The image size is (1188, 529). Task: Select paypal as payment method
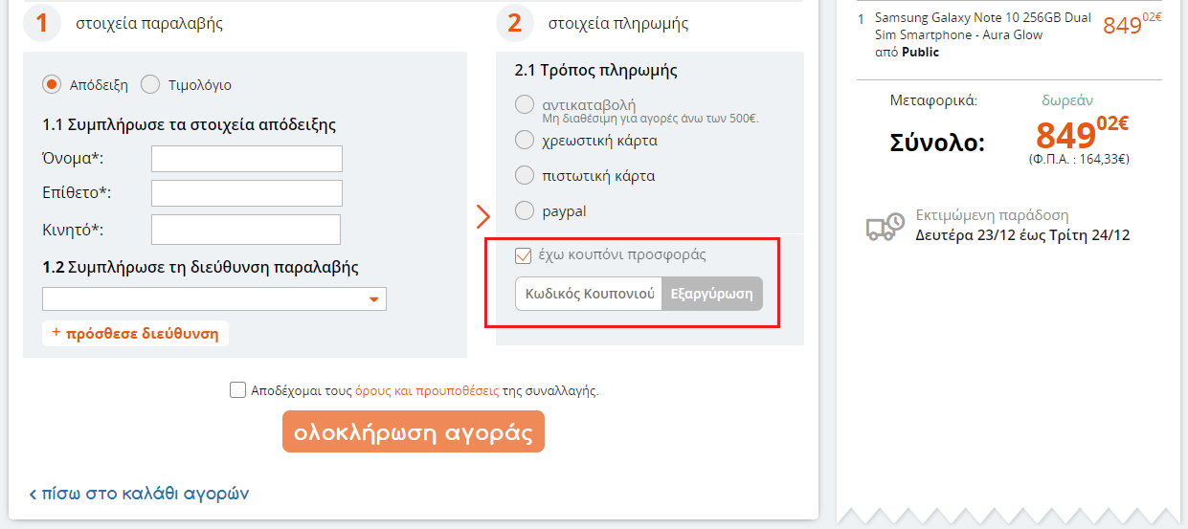coord(525,211)
